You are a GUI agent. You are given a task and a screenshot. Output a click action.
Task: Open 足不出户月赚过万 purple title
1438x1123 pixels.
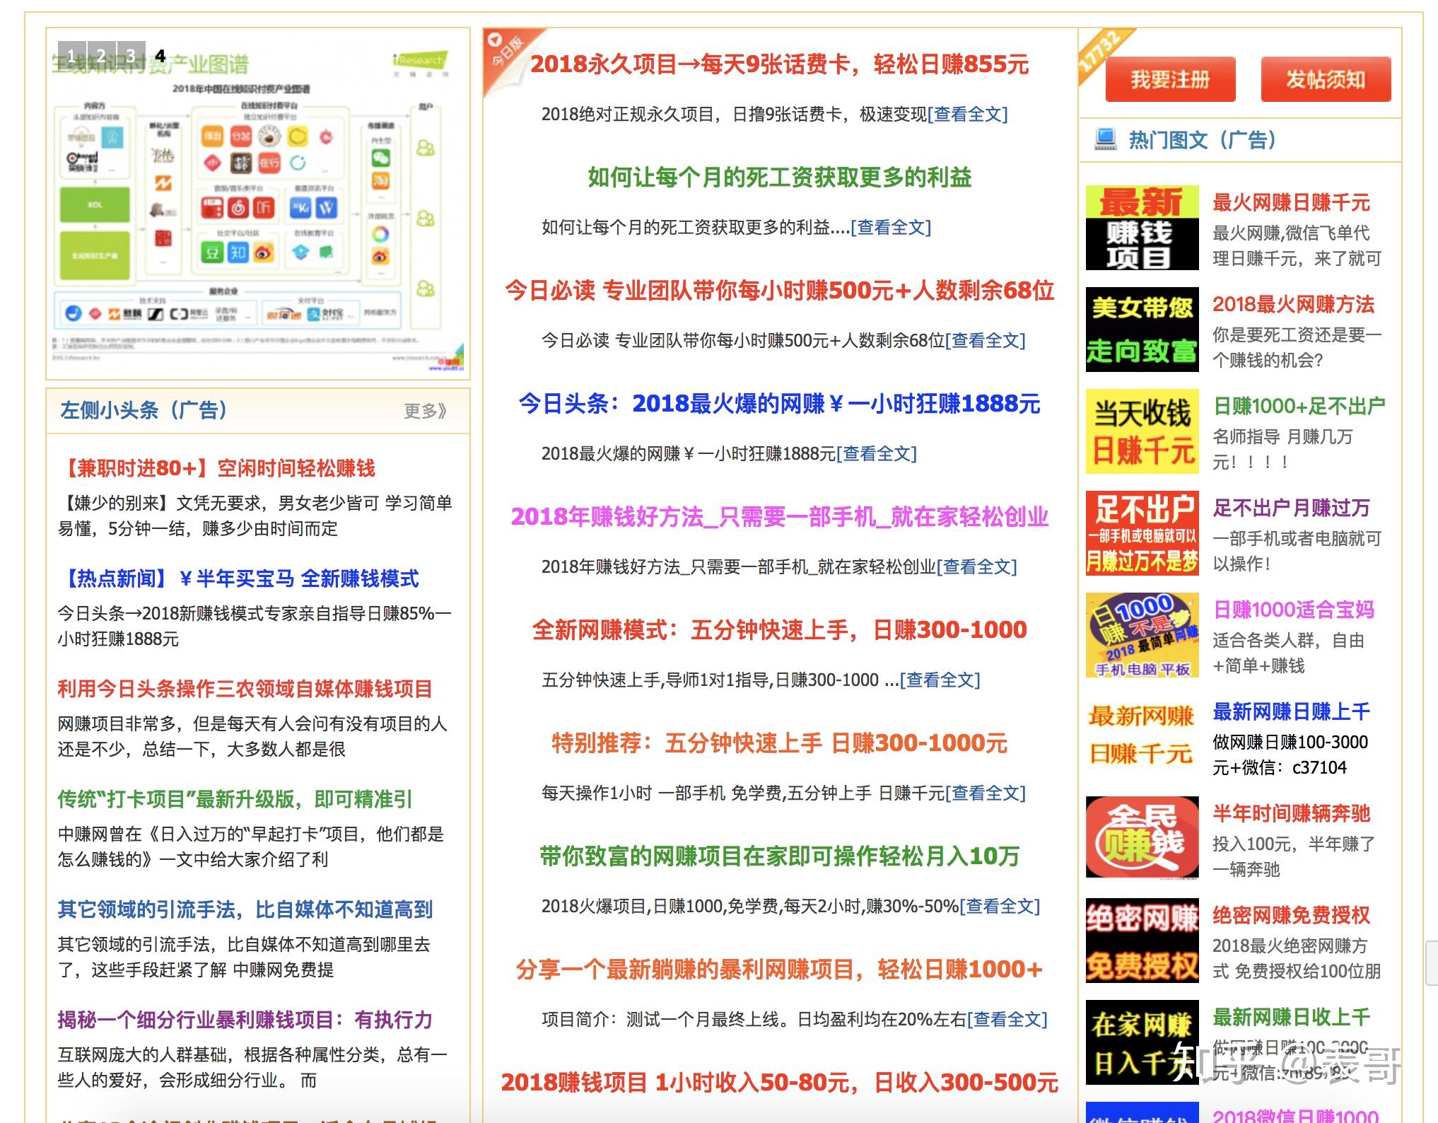click(1291, 508)
